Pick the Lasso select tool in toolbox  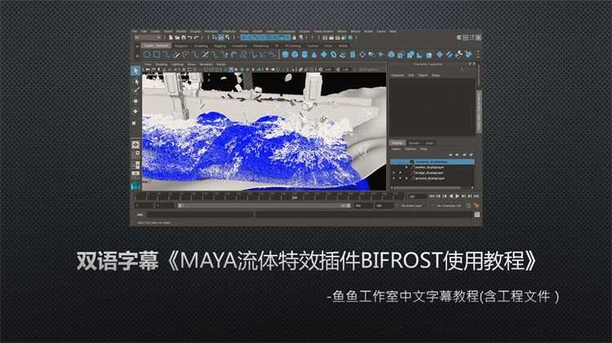pyautogui.click(x=135, y=81)
